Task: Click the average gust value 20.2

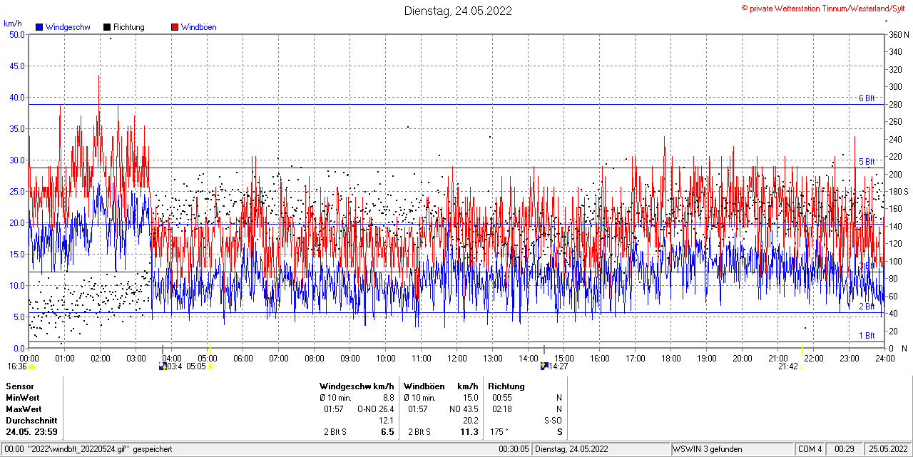Action: point(471,421)
